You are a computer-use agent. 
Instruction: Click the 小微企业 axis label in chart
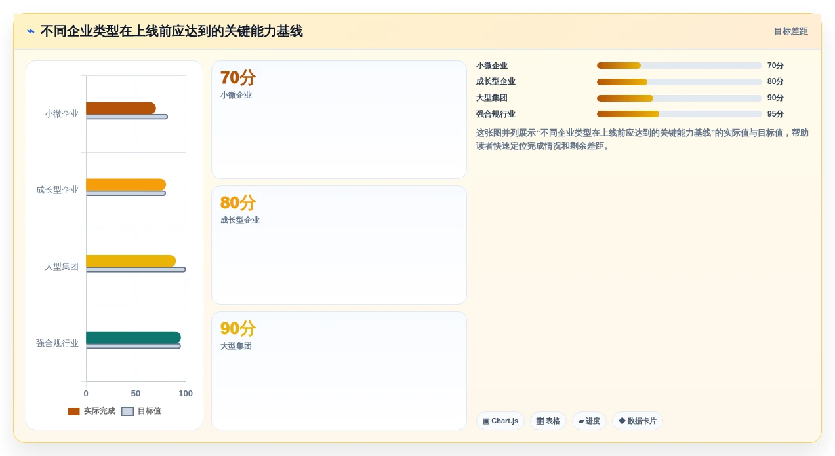tap(62, 113)
